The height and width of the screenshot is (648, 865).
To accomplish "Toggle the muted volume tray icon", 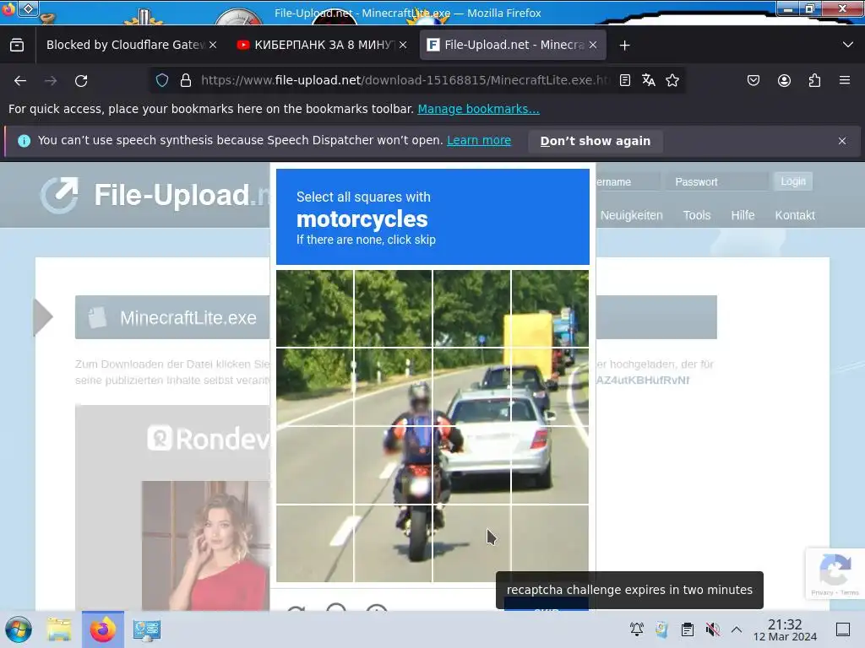I will [712, 629].
